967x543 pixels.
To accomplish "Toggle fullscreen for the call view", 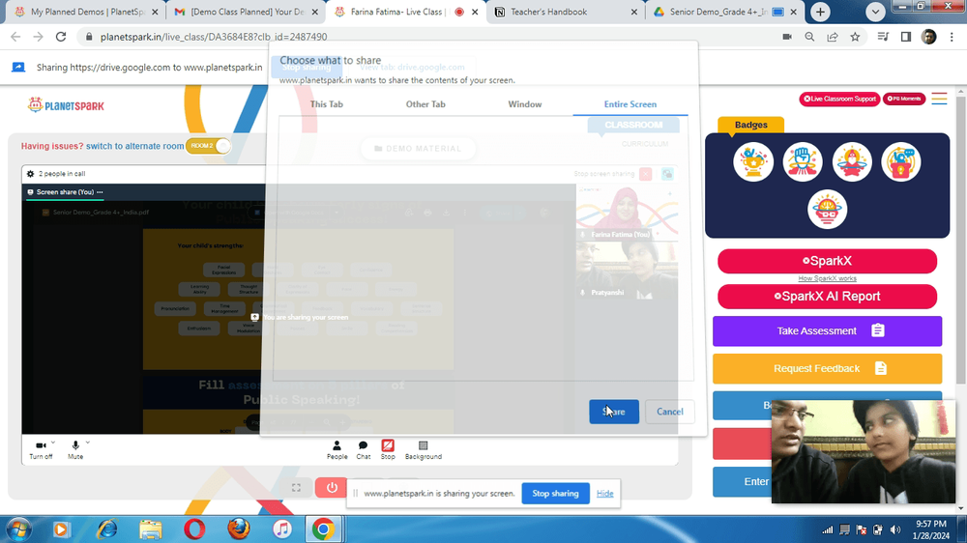I will pos(296,488).
